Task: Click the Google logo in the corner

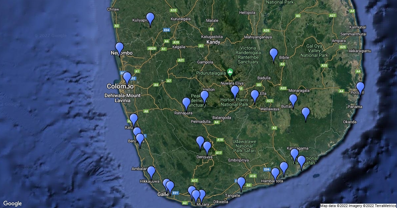Action: tap(13, 203)
